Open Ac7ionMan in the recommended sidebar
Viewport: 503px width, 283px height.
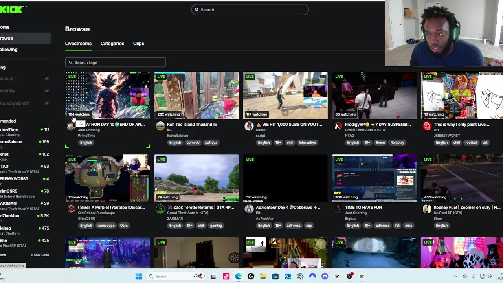[x=24, y=217]
